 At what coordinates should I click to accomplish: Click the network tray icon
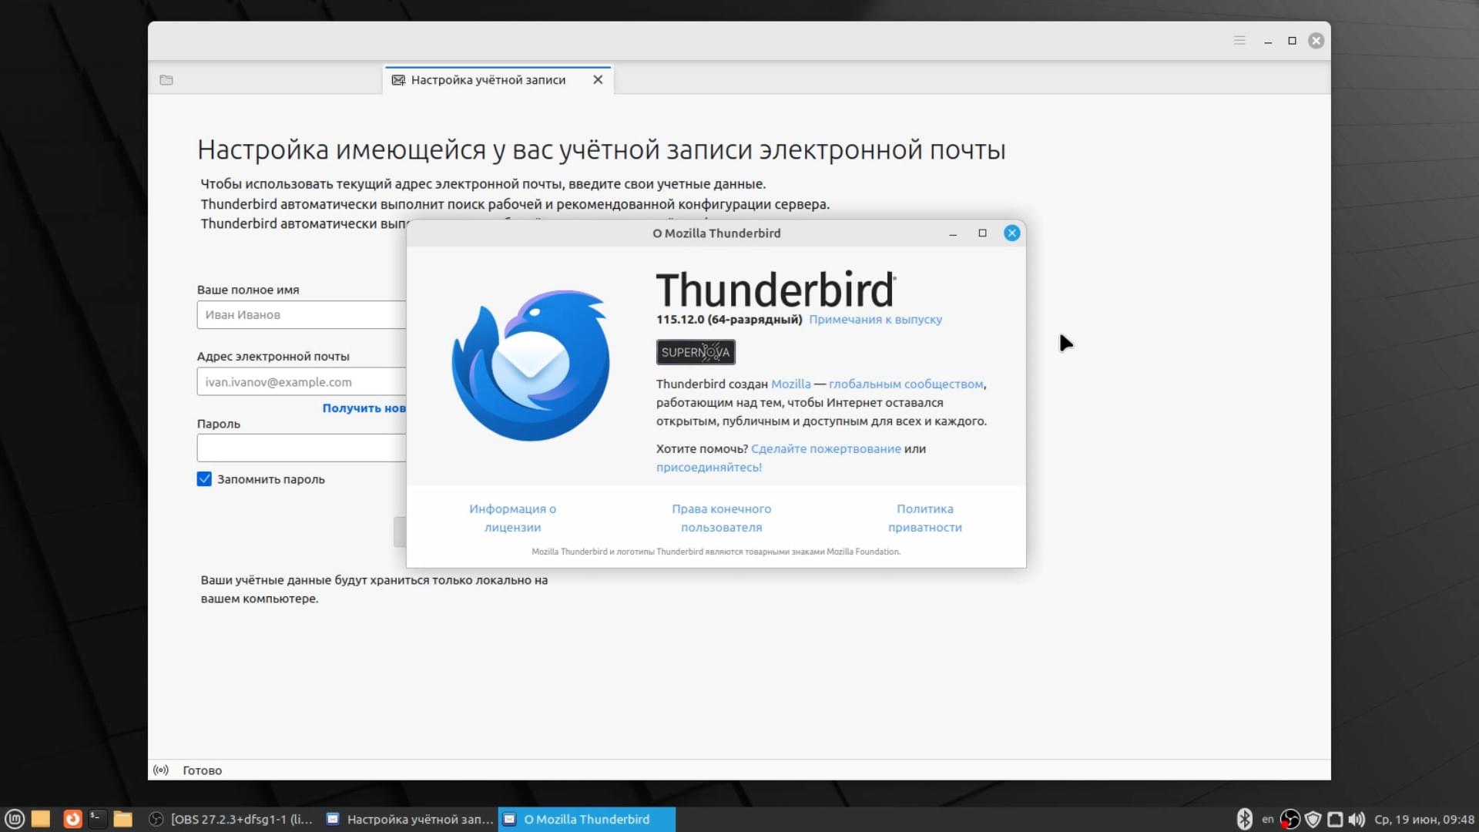click(x=1335, y=819)
